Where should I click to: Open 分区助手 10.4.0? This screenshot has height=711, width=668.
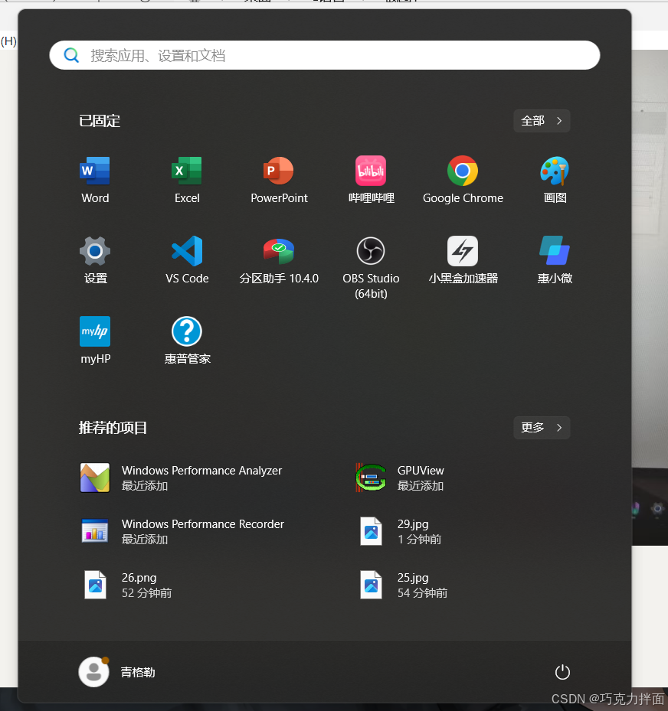279,260
